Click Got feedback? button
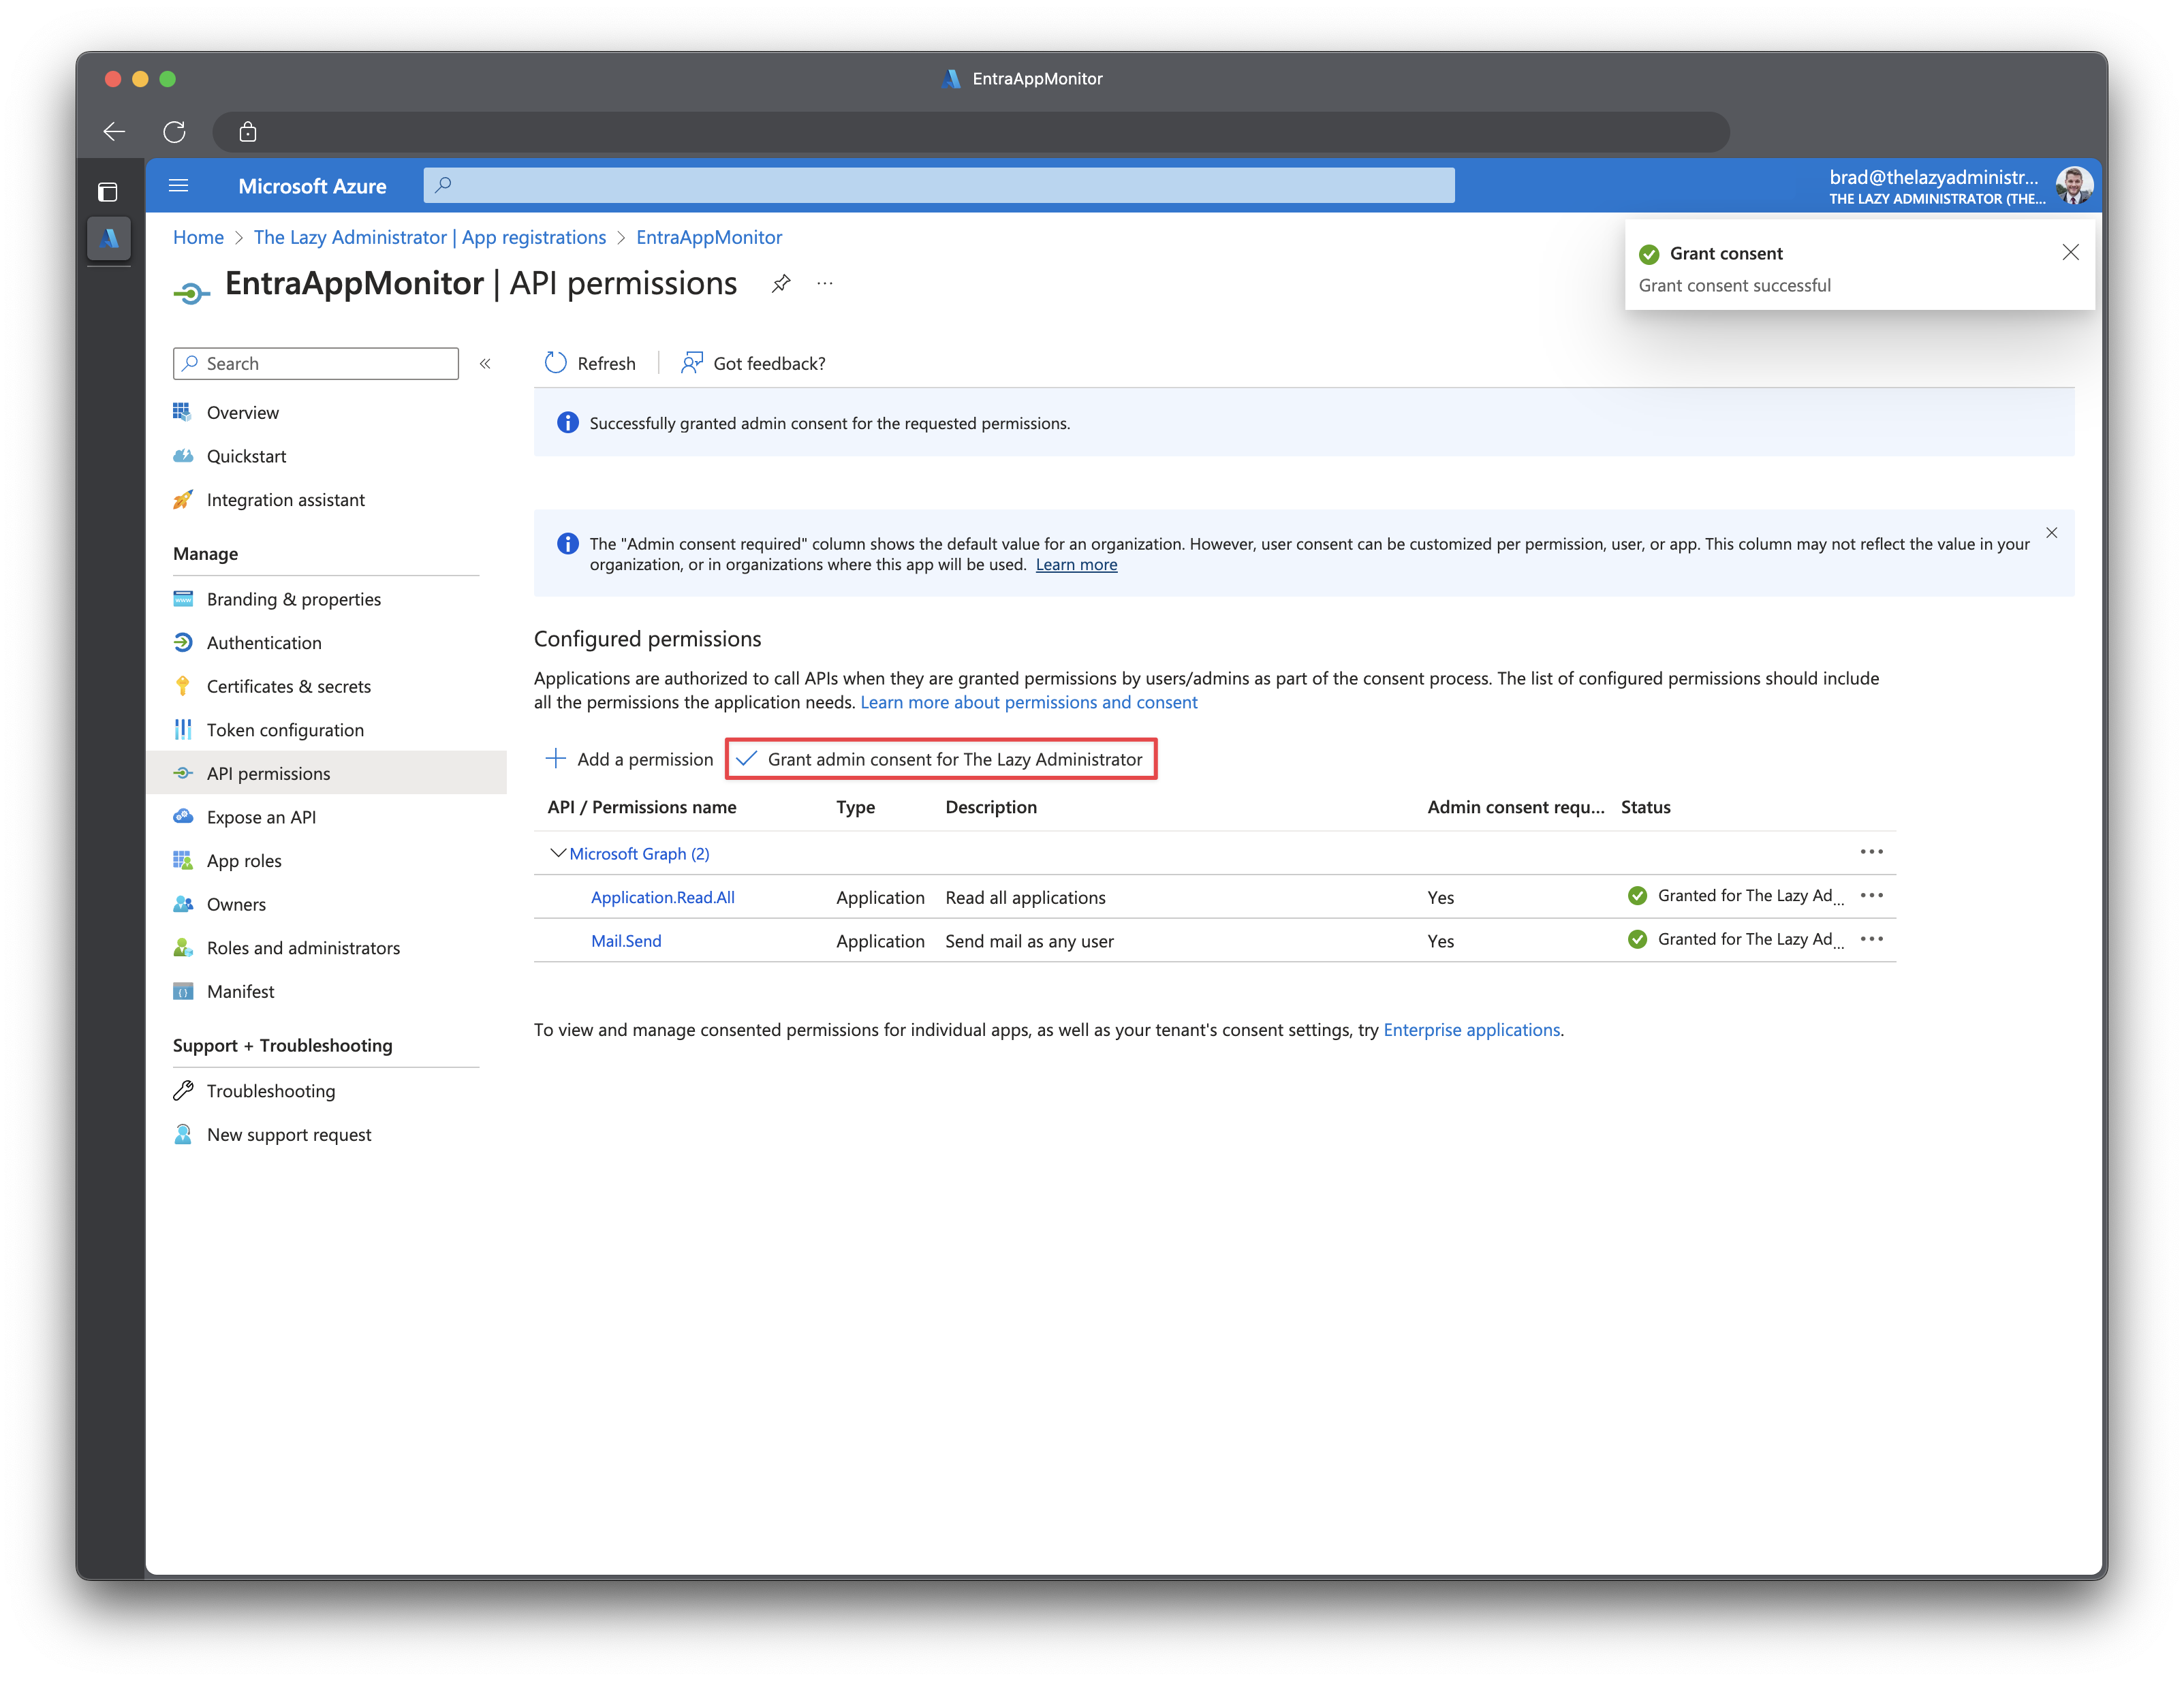 [753, 363]
